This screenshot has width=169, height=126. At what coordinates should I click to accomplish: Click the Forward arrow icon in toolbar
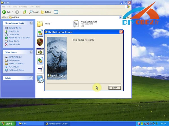point(17,12)
